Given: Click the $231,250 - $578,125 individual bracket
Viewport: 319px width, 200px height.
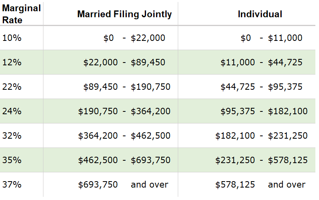Looking at the screenshot, I should click(x=261, y=160).
